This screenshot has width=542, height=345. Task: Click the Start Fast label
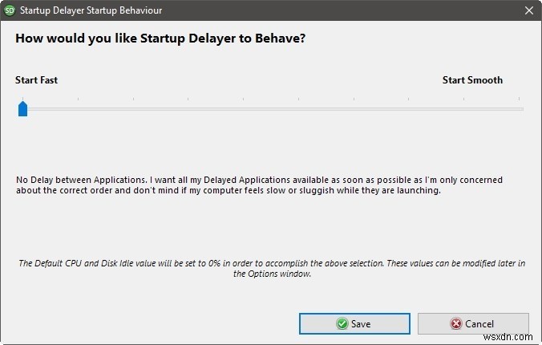click(36, 80)
